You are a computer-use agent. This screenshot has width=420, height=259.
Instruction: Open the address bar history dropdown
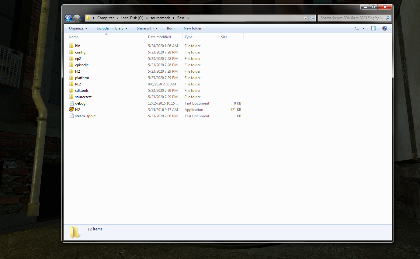coord(305,18)
